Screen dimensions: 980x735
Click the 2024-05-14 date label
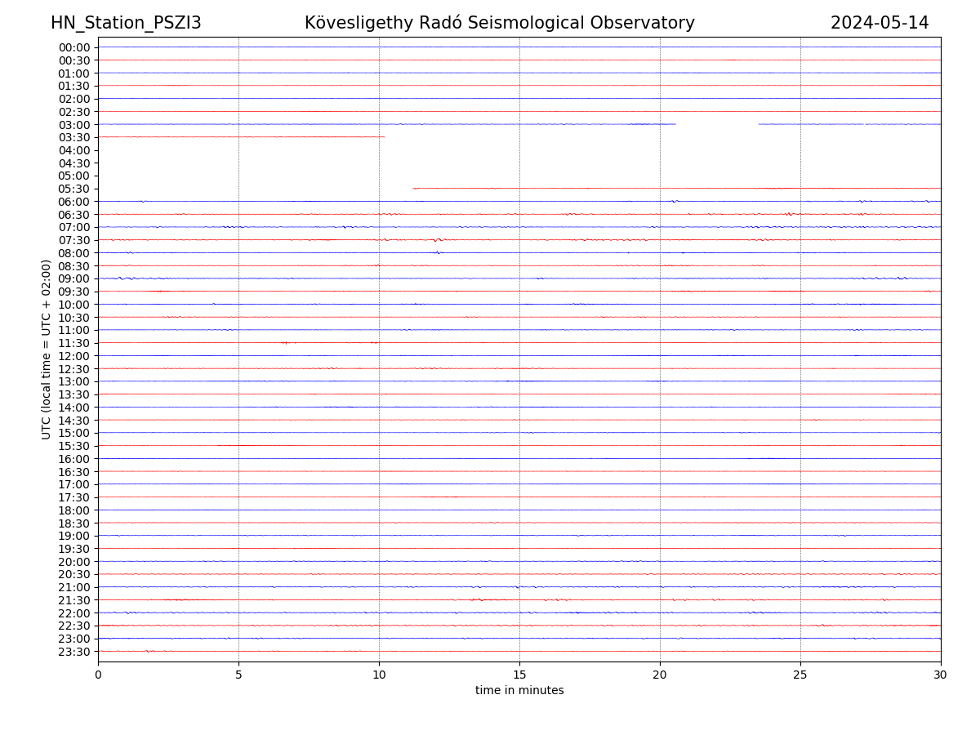tap(880, 23)
